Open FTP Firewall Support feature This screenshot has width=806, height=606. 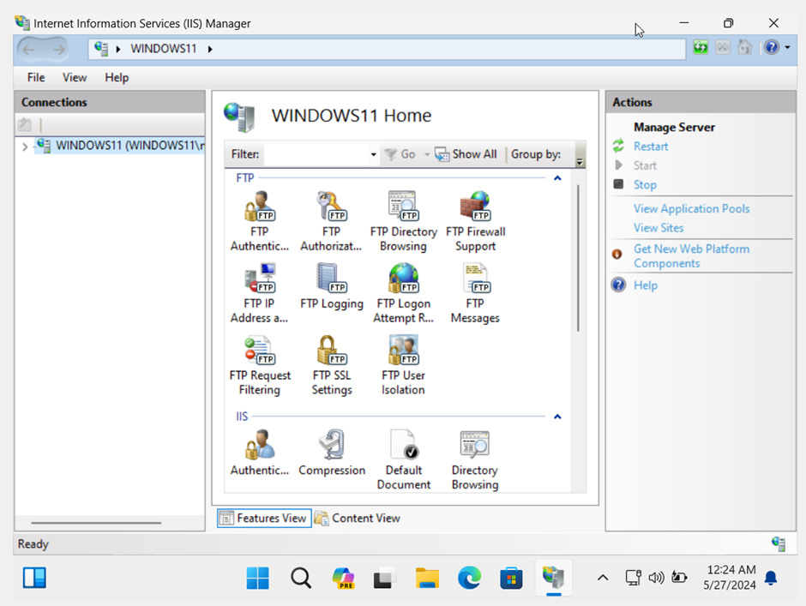click(476, 221)
